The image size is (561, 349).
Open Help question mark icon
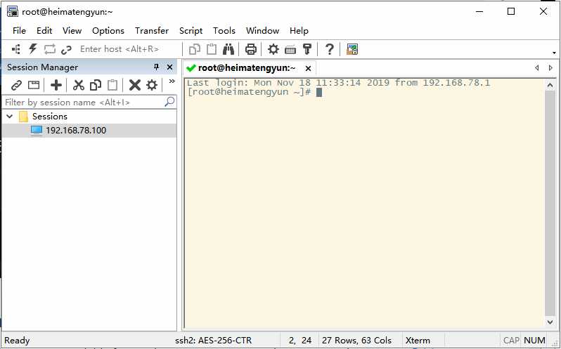[x=329, y=49]
